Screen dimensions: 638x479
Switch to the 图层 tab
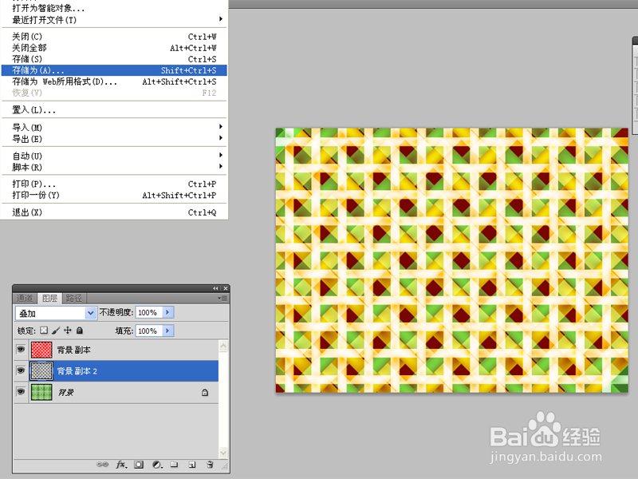(49, 298)
